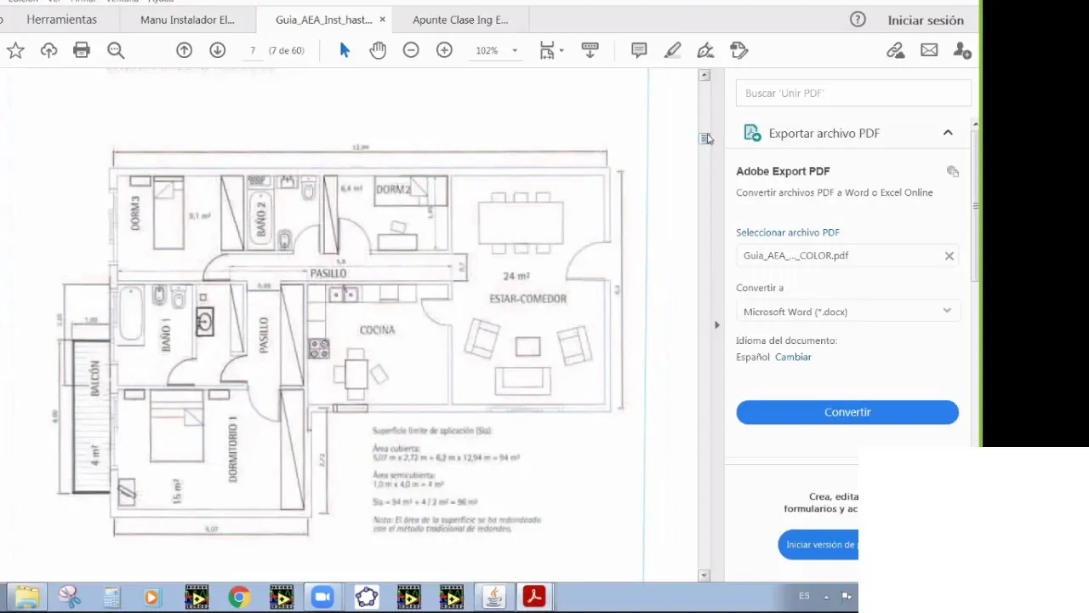Image resolution: width=1089 pixels, height=613 pixels.
Task: Click the stamp edit tool icon
Action: (739, 51)
